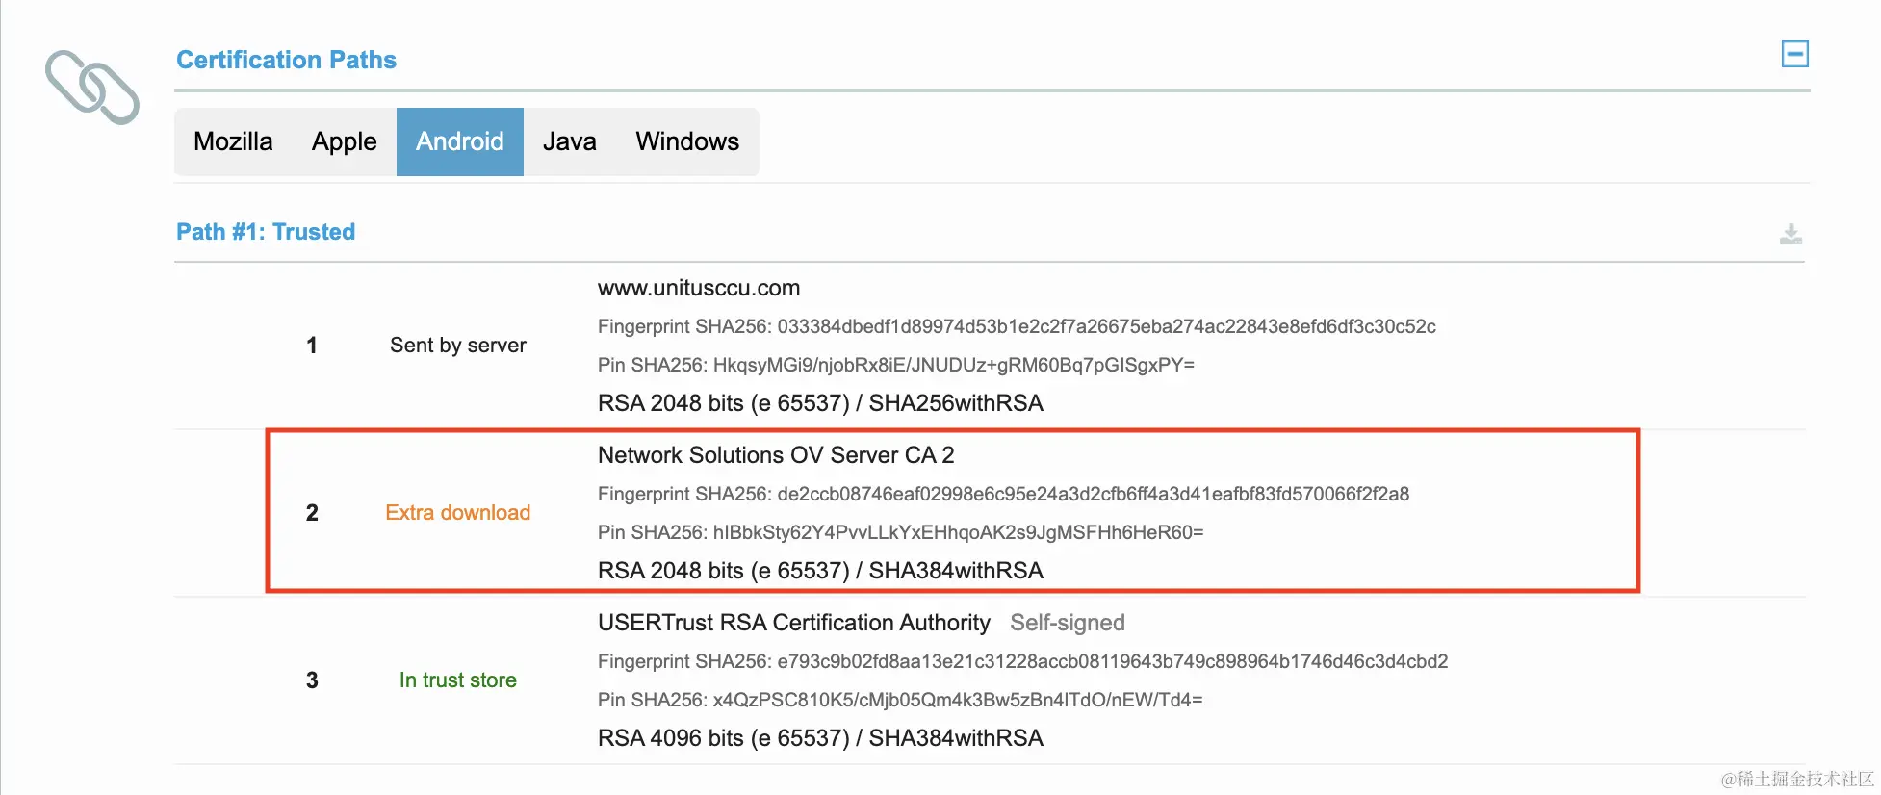The image size is (1881, 795).
Task: Click row number 2 in path
Action: coord(312,513)
